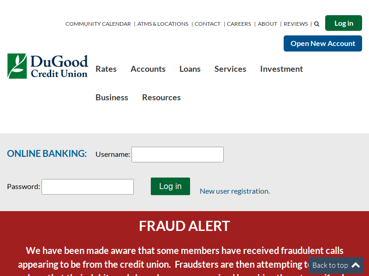The image size is (369, 276).
Task: Focus the Password input field
Action: coord(88,187)
